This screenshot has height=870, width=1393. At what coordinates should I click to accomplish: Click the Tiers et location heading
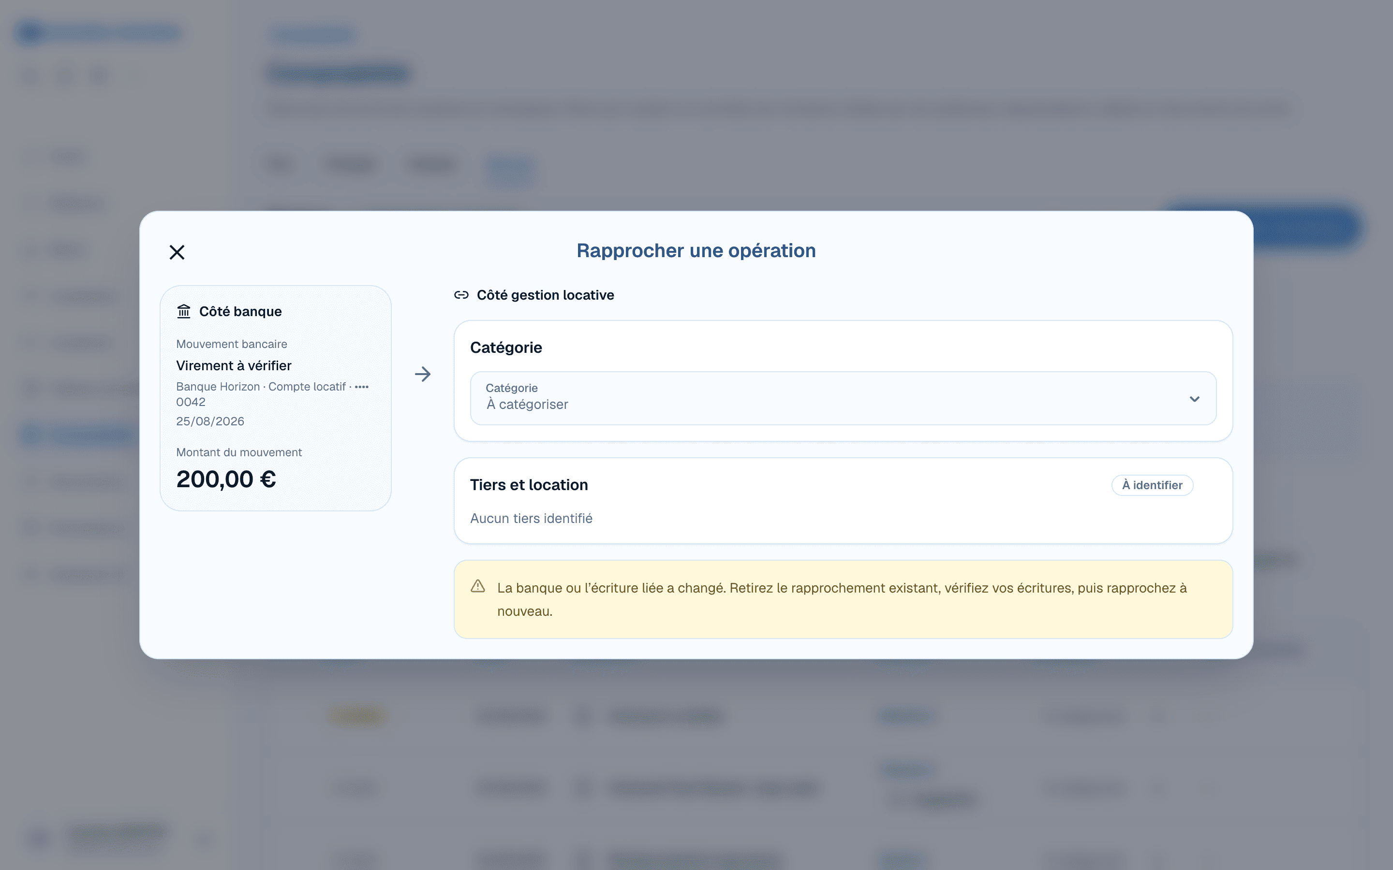[529, 485]
